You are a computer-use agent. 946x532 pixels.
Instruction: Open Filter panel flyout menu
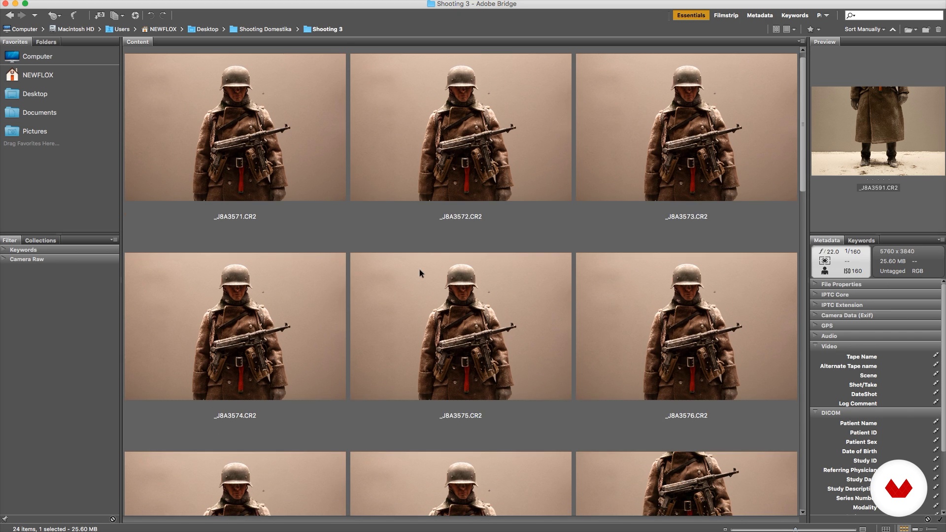pos(114,240)
